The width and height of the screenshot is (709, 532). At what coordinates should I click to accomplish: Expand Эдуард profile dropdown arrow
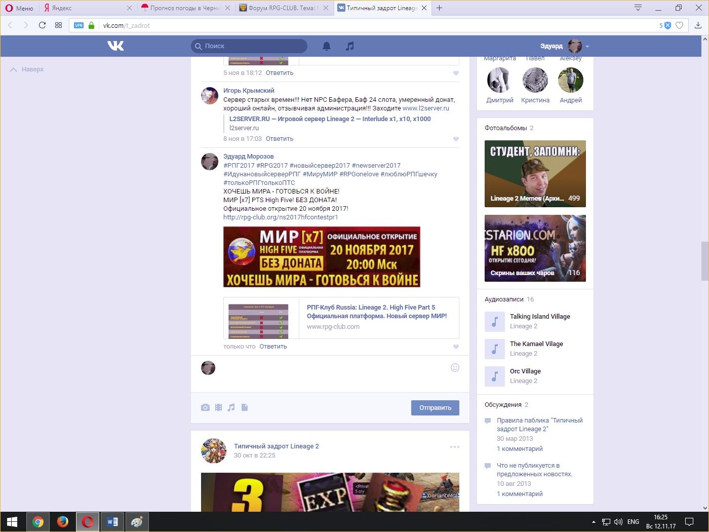pyautogui.click(x=587, y=47)
